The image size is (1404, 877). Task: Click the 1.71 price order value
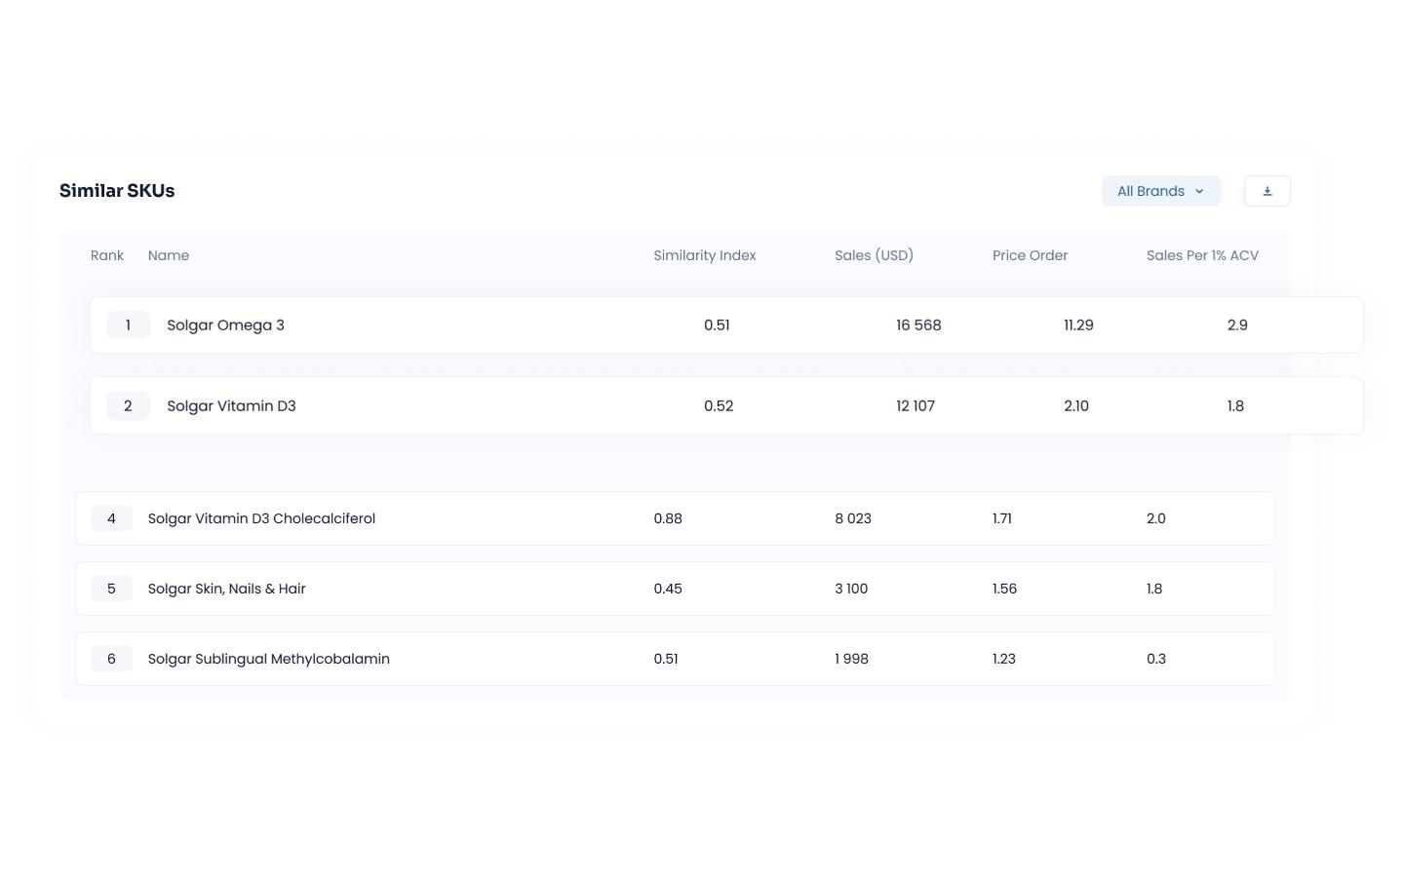(1002, 518)
